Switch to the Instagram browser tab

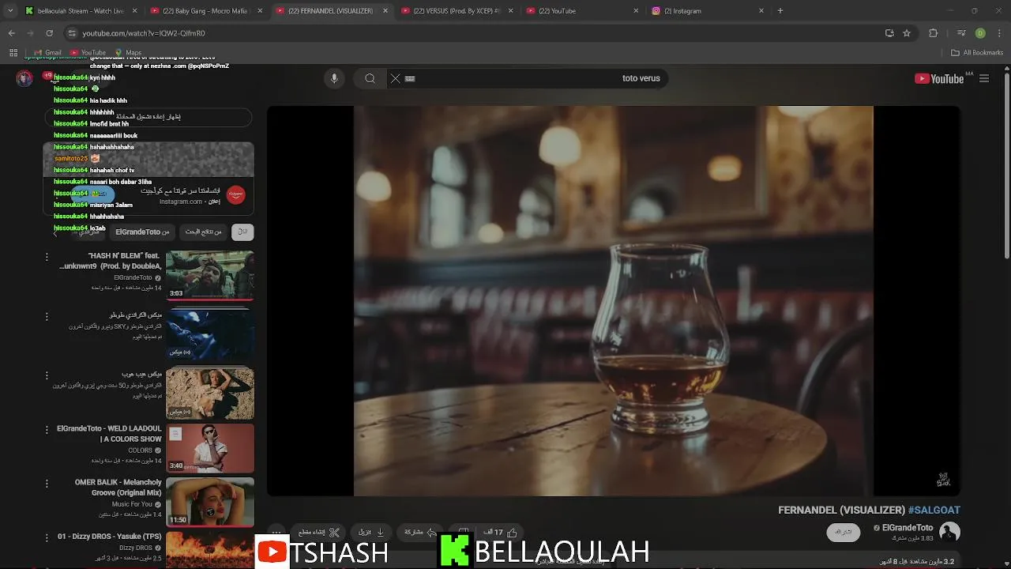707,11
